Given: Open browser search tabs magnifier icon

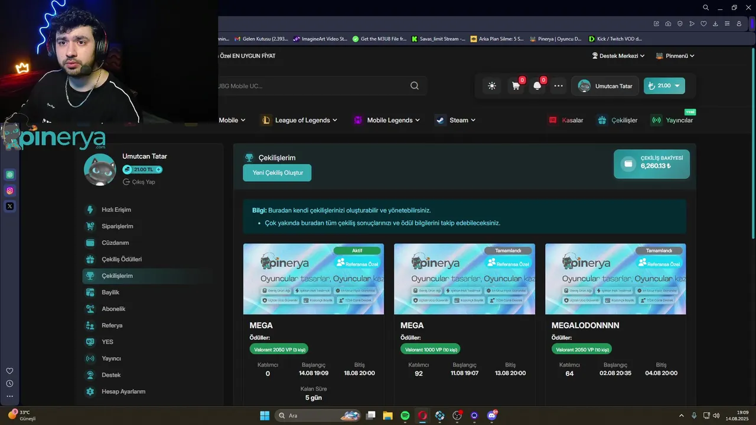Looking at the screenshot, I should (706, 8).
